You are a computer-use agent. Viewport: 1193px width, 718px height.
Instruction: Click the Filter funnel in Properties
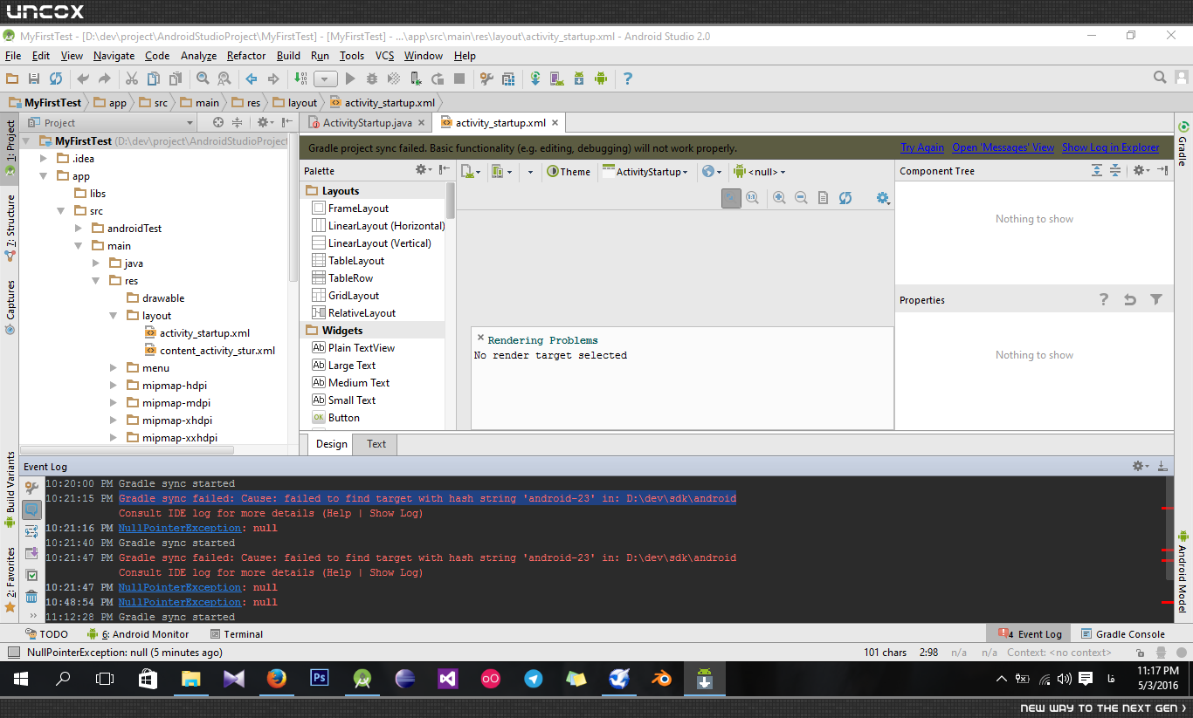tap(1156, 299)
